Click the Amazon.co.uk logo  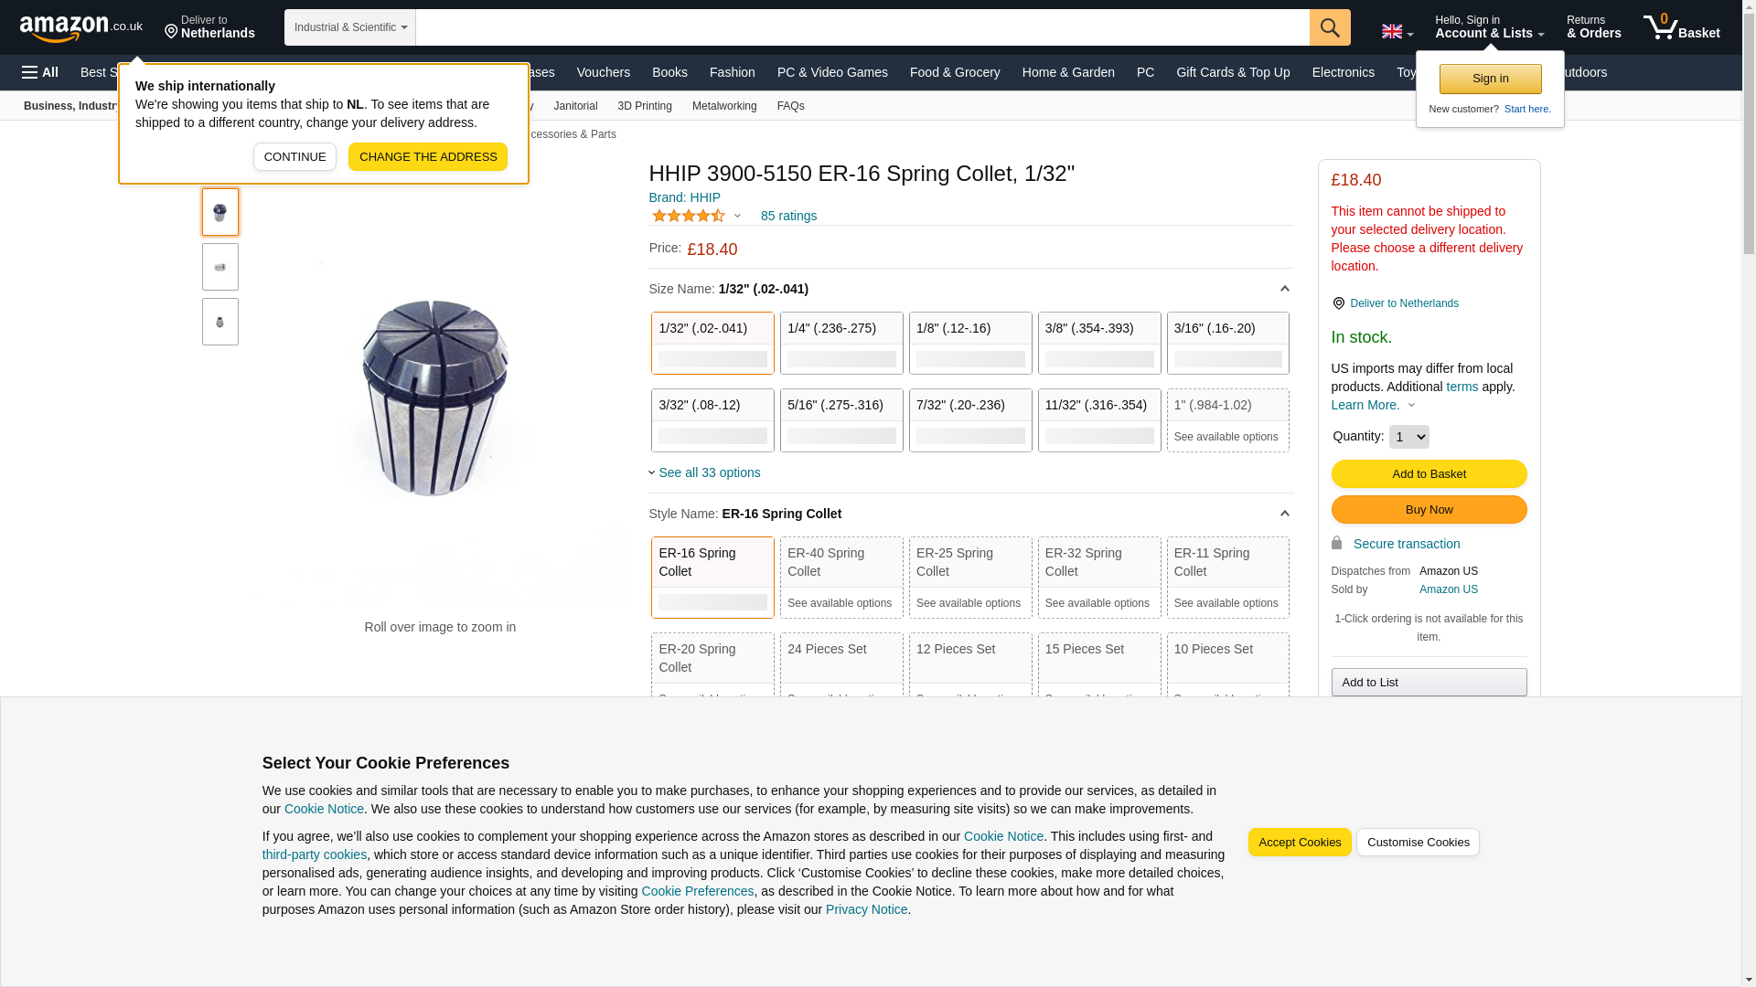(80, 28)
